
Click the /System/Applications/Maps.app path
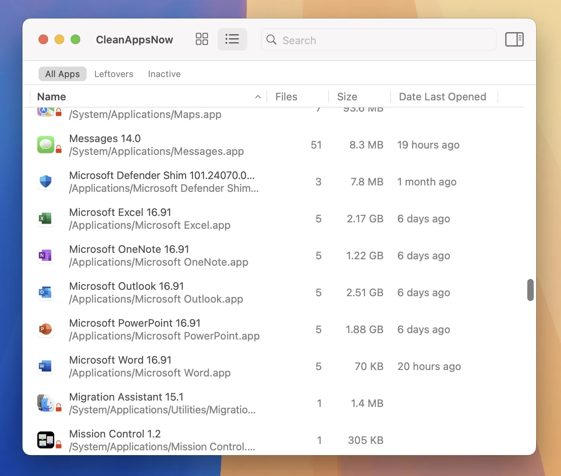[145, 114]
